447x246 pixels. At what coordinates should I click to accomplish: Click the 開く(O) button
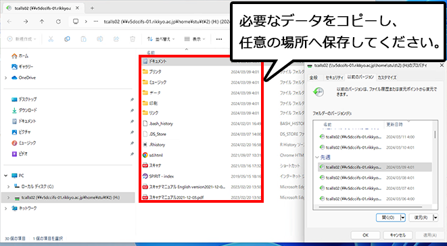(388, 218)
